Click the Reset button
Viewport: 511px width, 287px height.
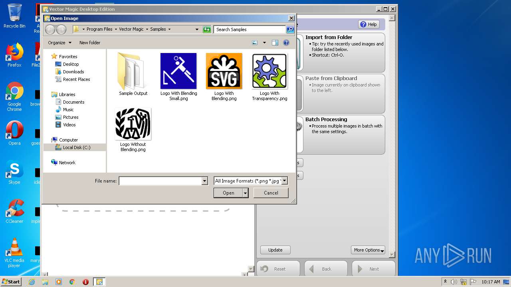(x=278, y=269)
